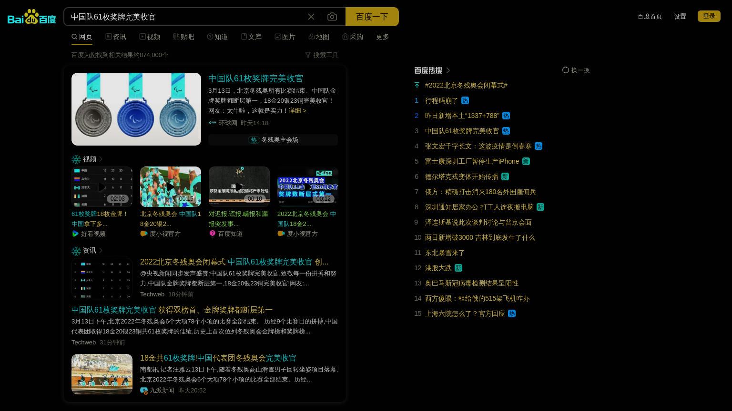The image size is (732, 411).
Task: Open hot search 奥巴马新冠病毒检测结果呈阳性
Action: coord(472,283)
